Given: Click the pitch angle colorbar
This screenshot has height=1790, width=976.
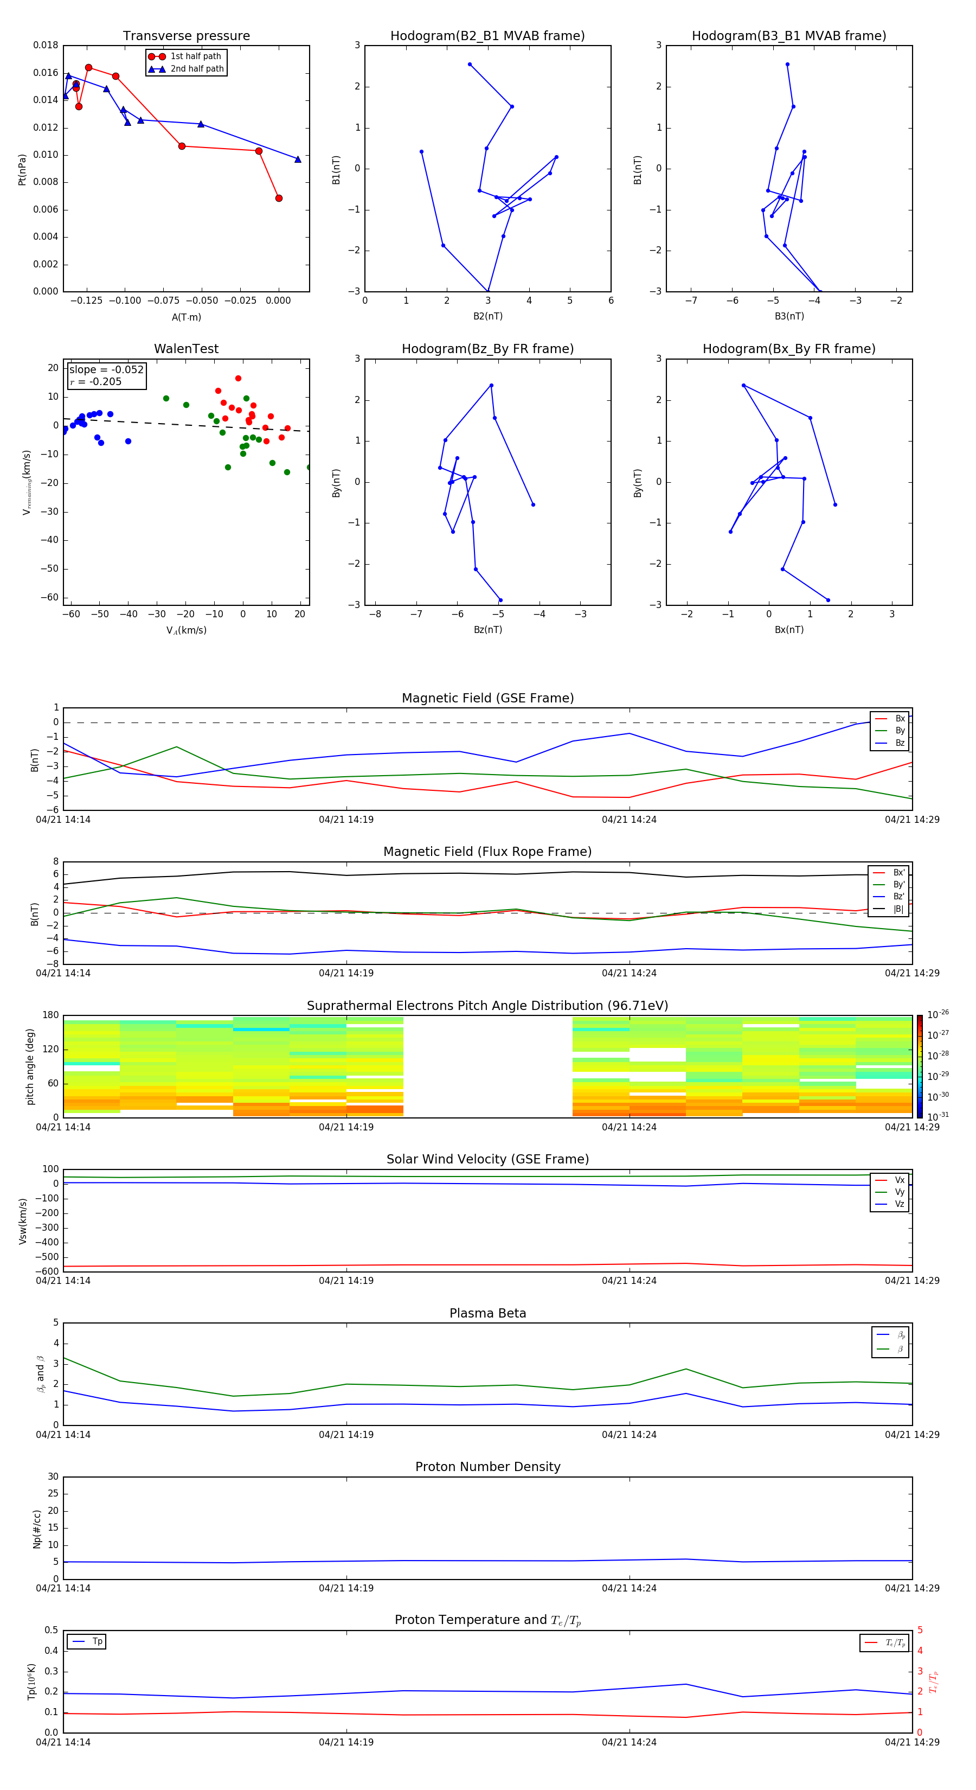Looking at the screenshot, I should click(920, 1066).
